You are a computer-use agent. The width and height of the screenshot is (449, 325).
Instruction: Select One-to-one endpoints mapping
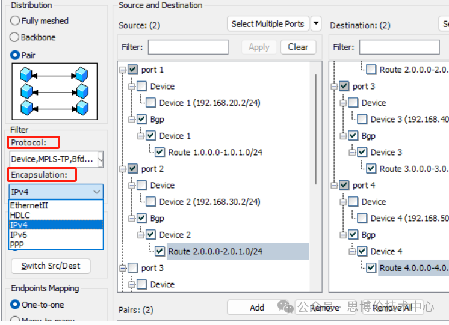tap(16, 305)
